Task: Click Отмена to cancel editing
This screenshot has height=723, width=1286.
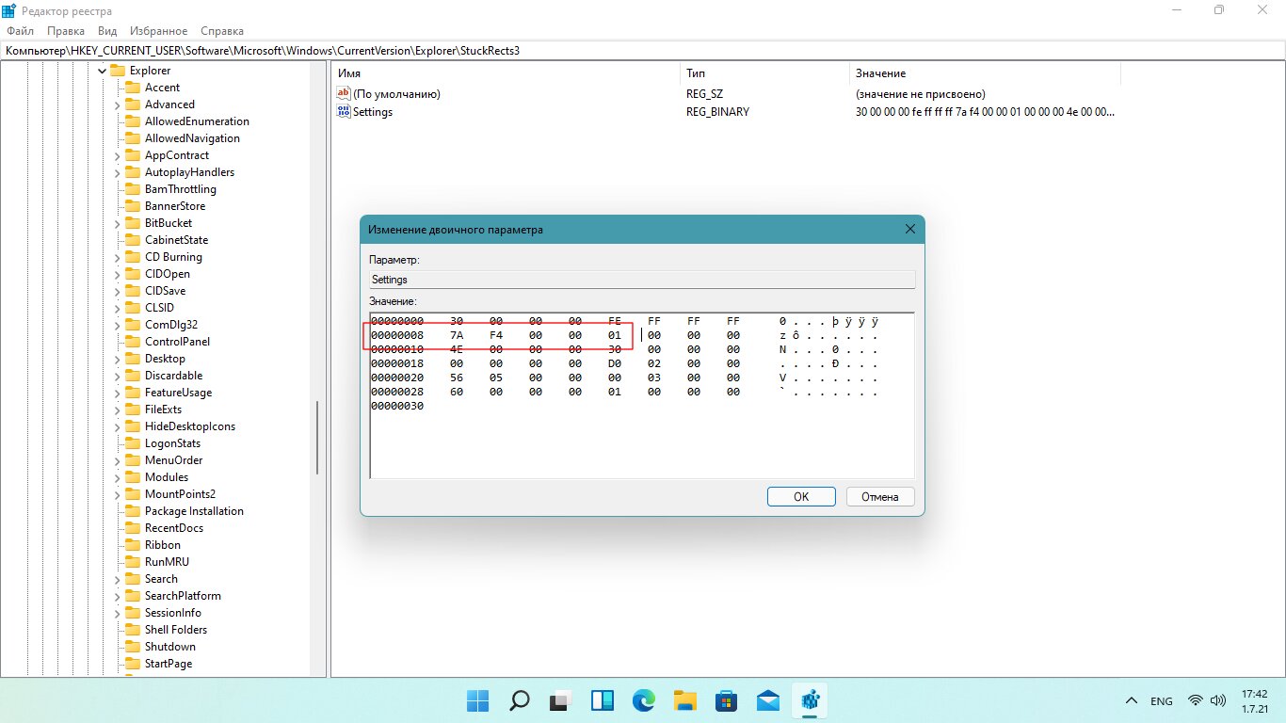Action: pos(880,497)
